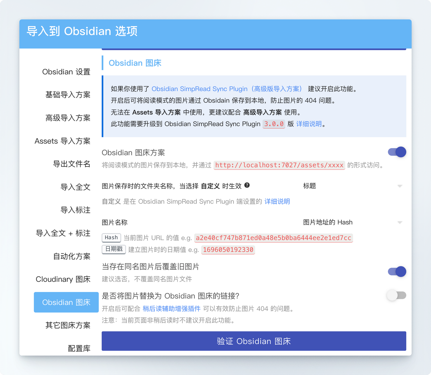
Task: Click the Hash keyword tag
Action: pos(111,238)
